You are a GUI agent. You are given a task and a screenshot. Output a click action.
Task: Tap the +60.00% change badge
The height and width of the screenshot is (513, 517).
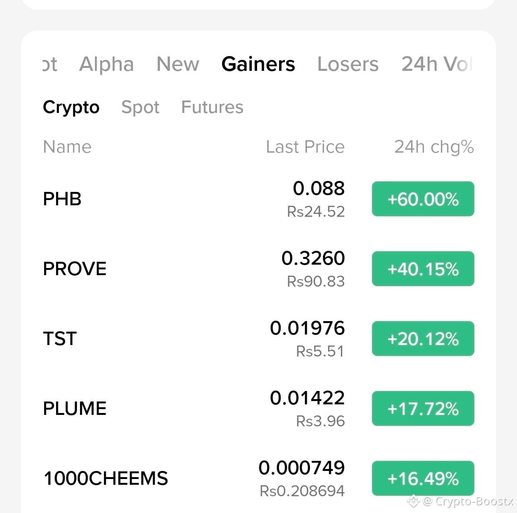coord(423,199)
